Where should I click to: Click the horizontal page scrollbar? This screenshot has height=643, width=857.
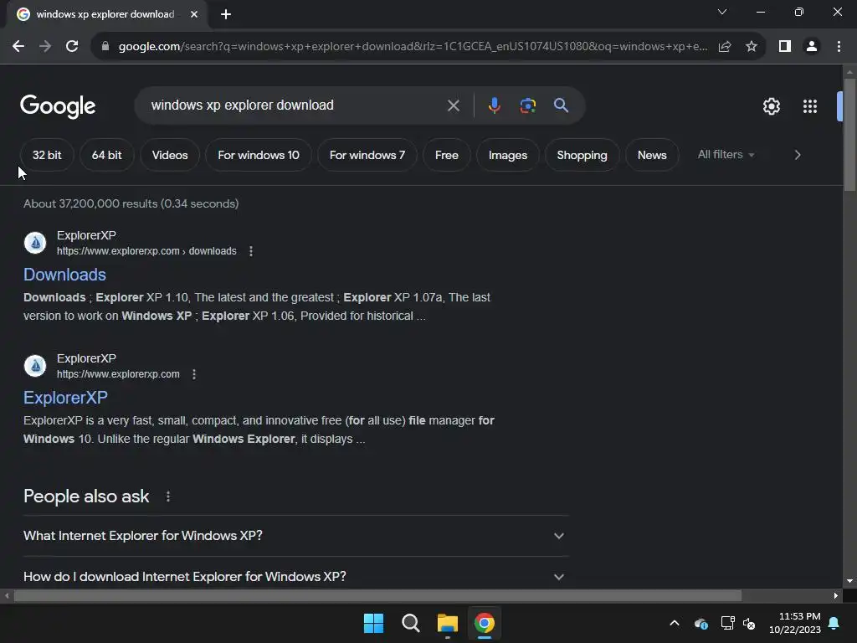377,595
